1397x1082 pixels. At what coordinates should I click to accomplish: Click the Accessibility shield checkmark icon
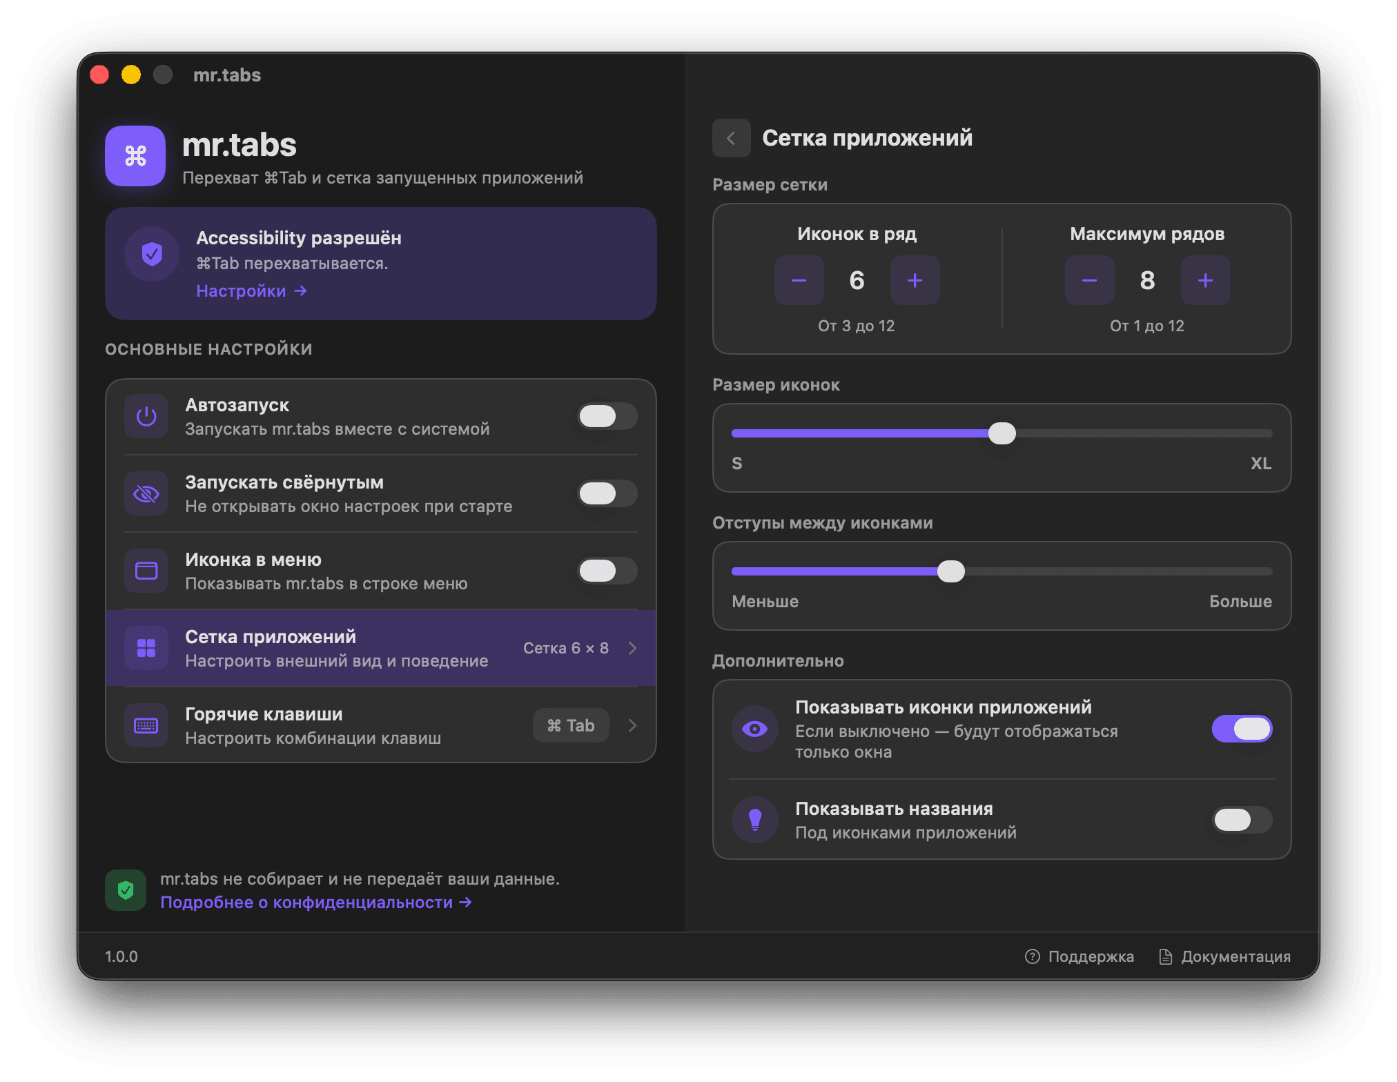tap(152, 254)
